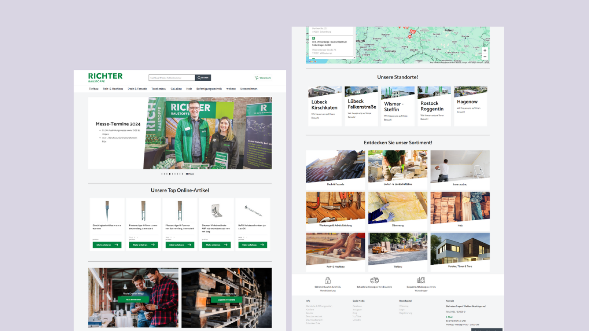
Task: Click Mehr erfahren for BeFIX Holzbauschrauben
Action: [x=253, y=245]
